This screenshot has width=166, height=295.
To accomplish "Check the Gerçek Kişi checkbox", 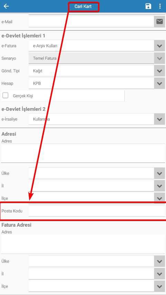I will point(6,96).
